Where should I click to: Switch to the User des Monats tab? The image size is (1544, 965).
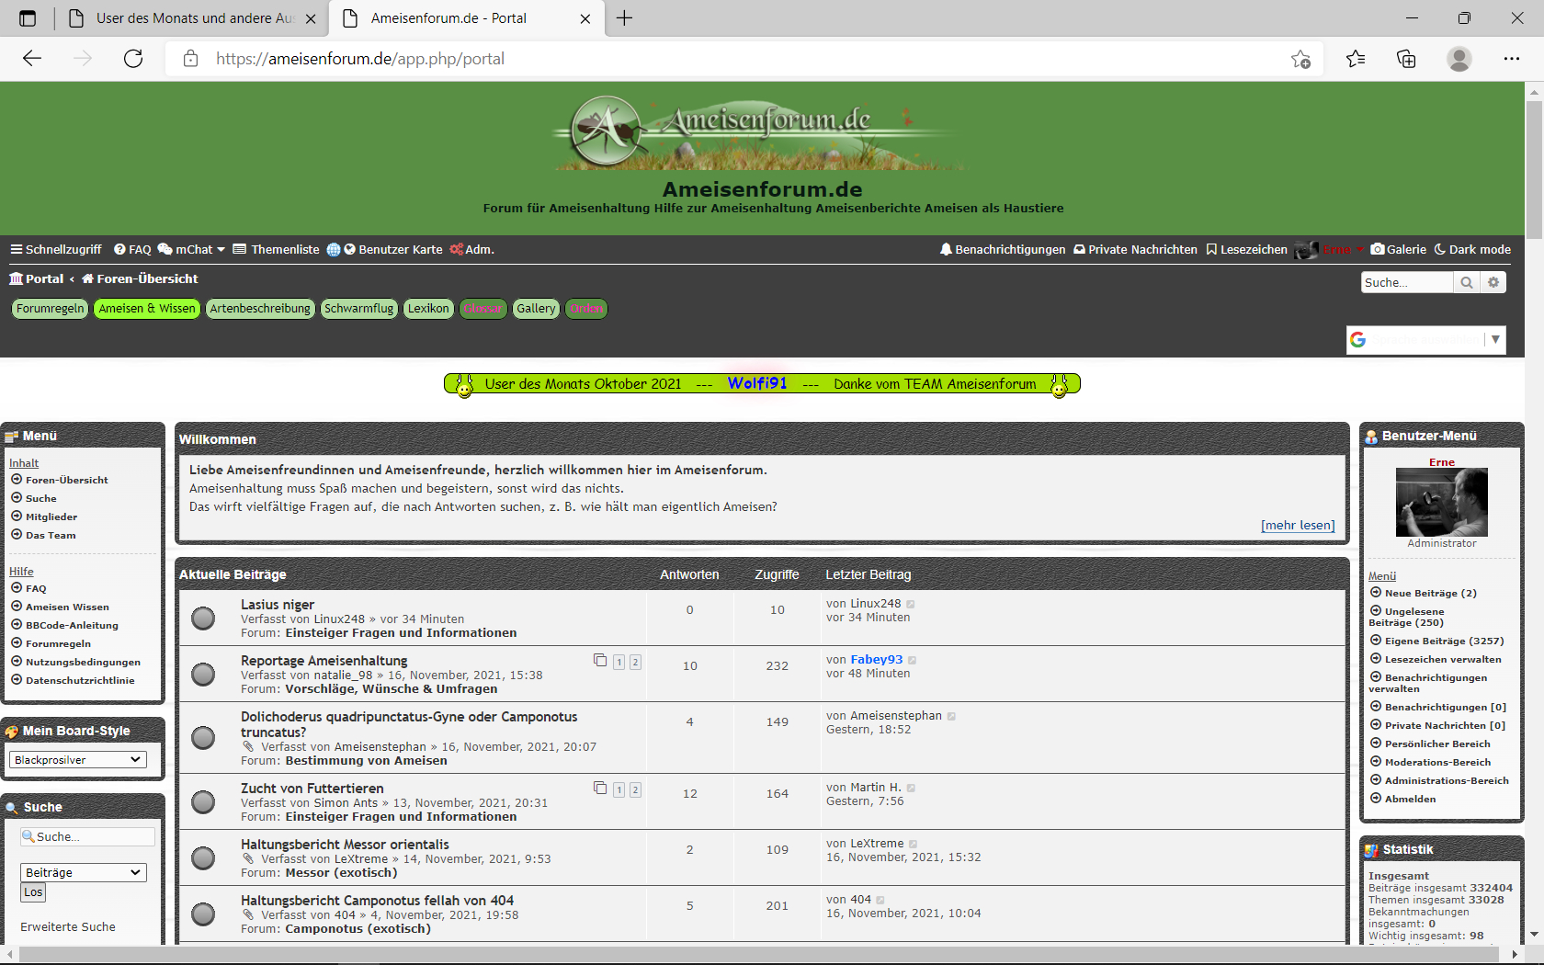pos(193,18)
